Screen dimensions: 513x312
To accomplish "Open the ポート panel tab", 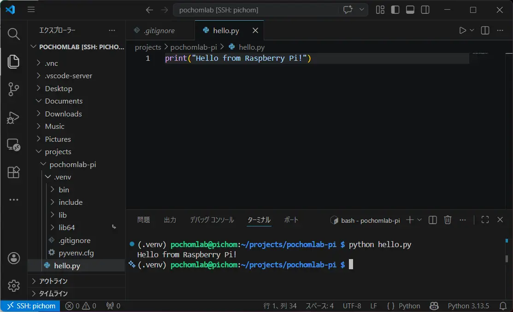I will point(291,220).
